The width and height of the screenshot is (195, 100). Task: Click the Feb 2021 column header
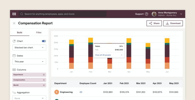click(x=124, y=83)
